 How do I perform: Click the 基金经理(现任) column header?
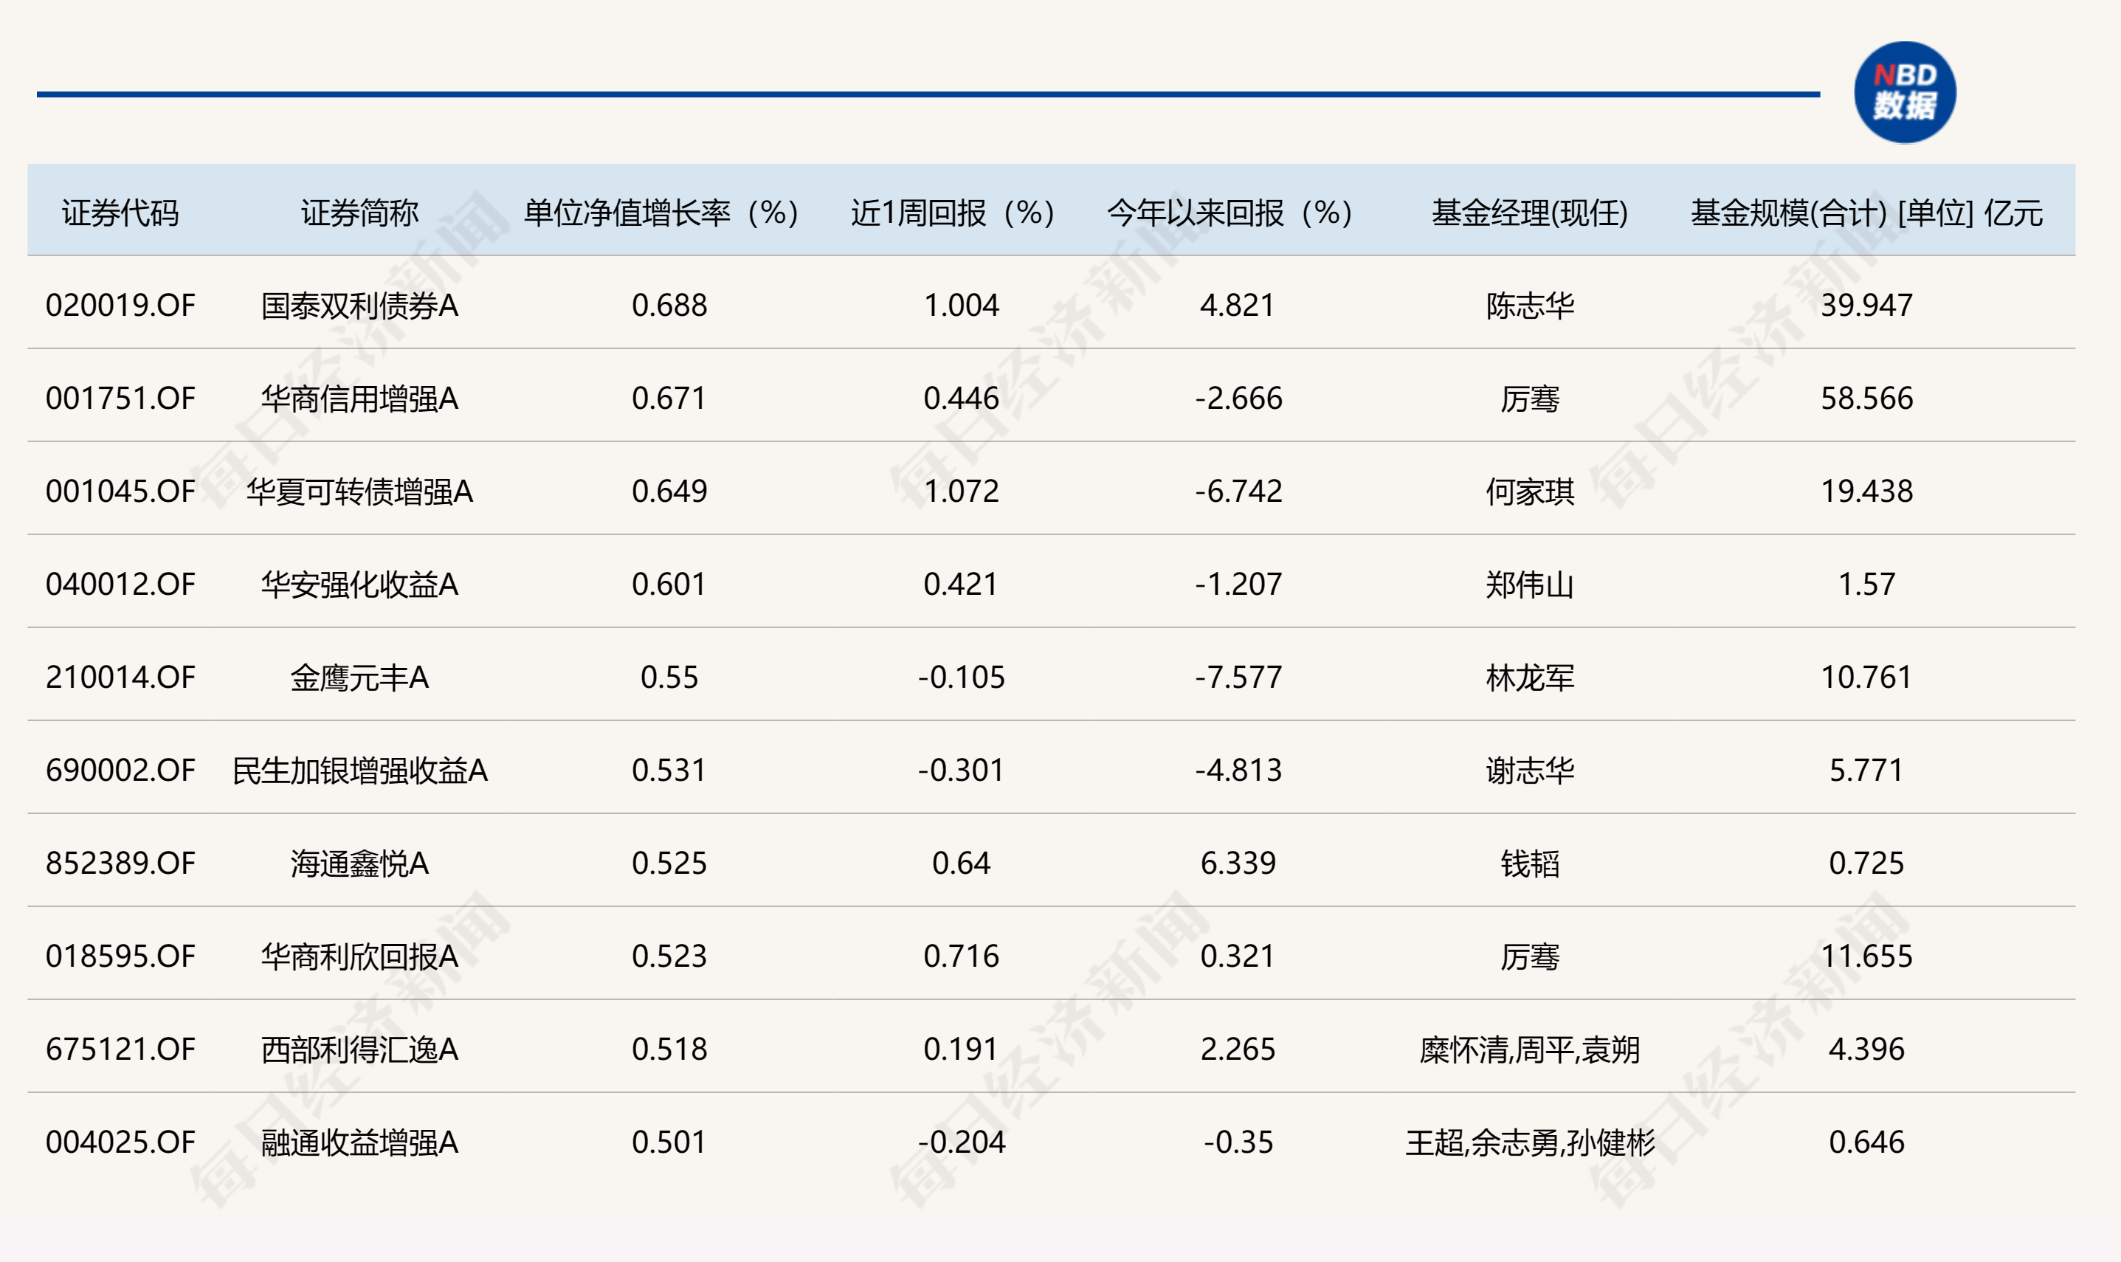pos(1529,213)
